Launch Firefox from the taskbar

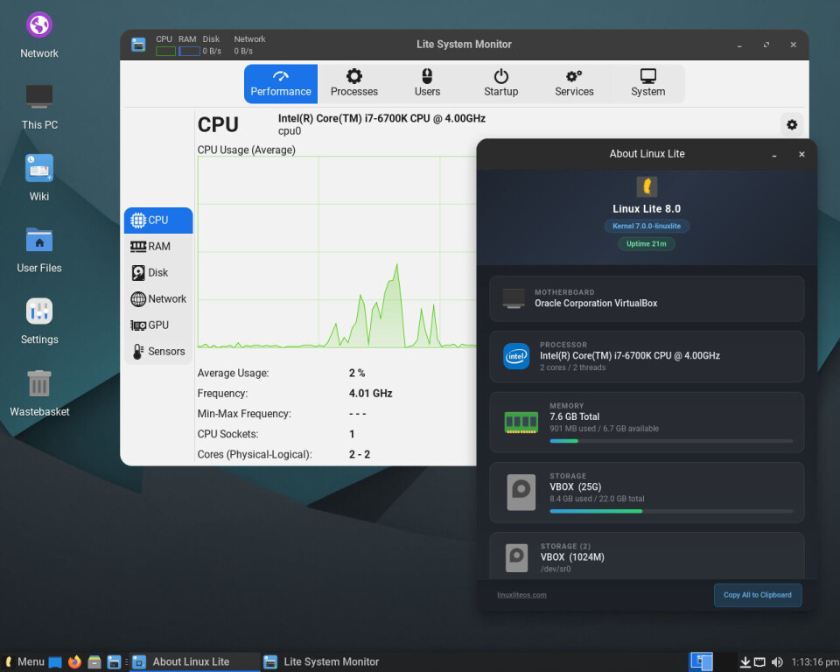74,661
